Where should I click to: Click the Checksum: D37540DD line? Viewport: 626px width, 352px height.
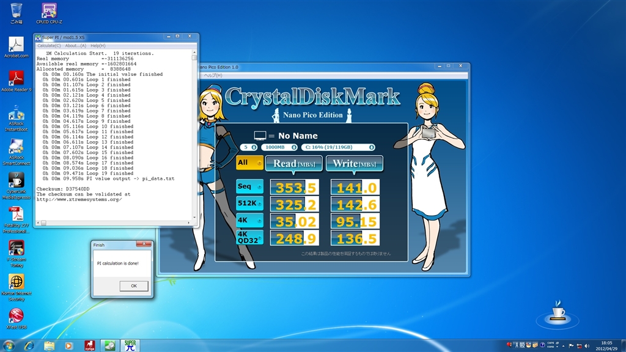point(63,189)
